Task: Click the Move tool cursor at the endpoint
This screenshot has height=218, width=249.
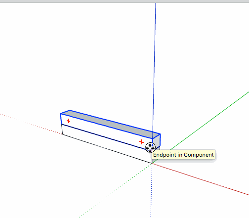Action: 150,148
